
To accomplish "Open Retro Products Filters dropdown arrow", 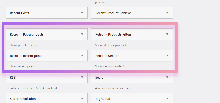I will [x=167, y=34].
